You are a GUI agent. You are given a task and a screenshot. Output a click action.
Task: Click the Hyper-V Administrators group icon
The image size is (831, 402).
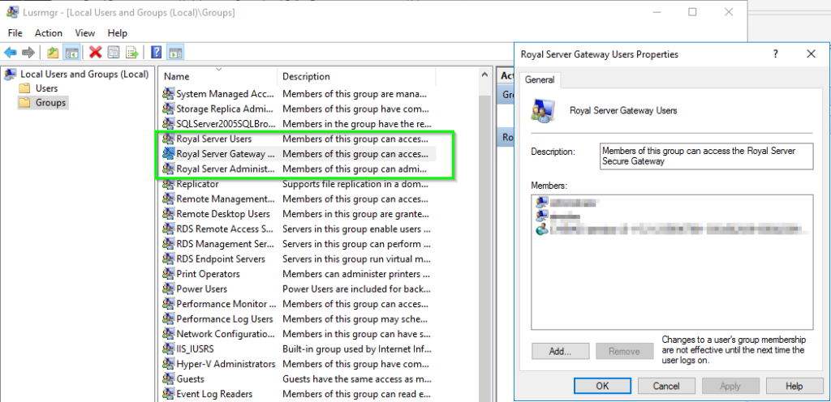pyautogui.click(x=169, y=364)
